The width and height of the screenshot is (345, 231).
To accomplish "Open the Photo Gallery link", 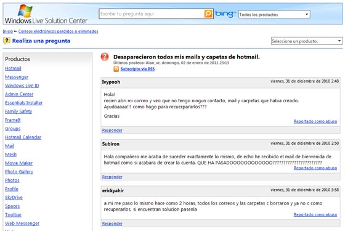I will point(19,172).
